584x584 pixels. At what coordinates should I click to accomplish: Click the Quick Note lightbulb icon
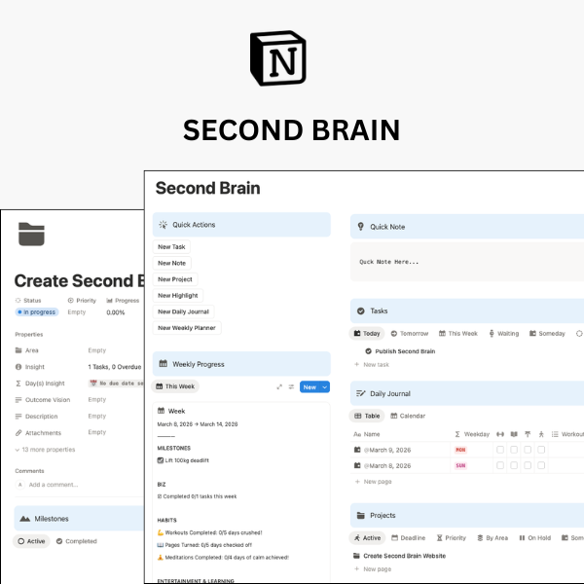[360, 227]
